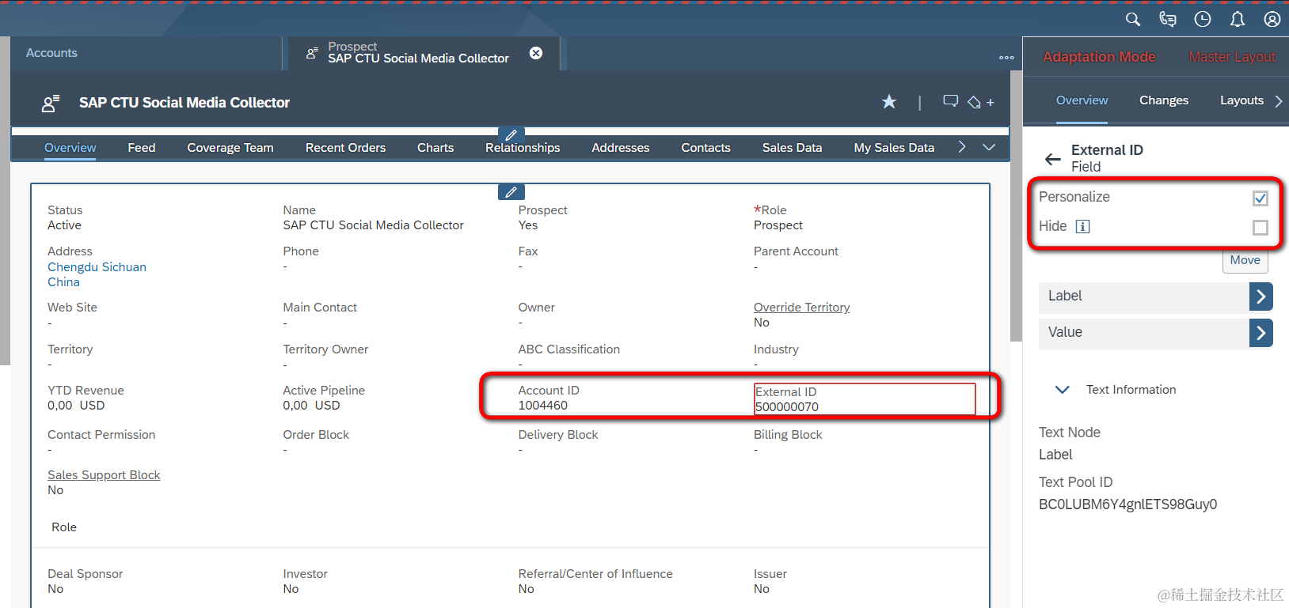The image size is (1289, 608).
Task: Click the account icon beside page title
Action: pos(51,103)
